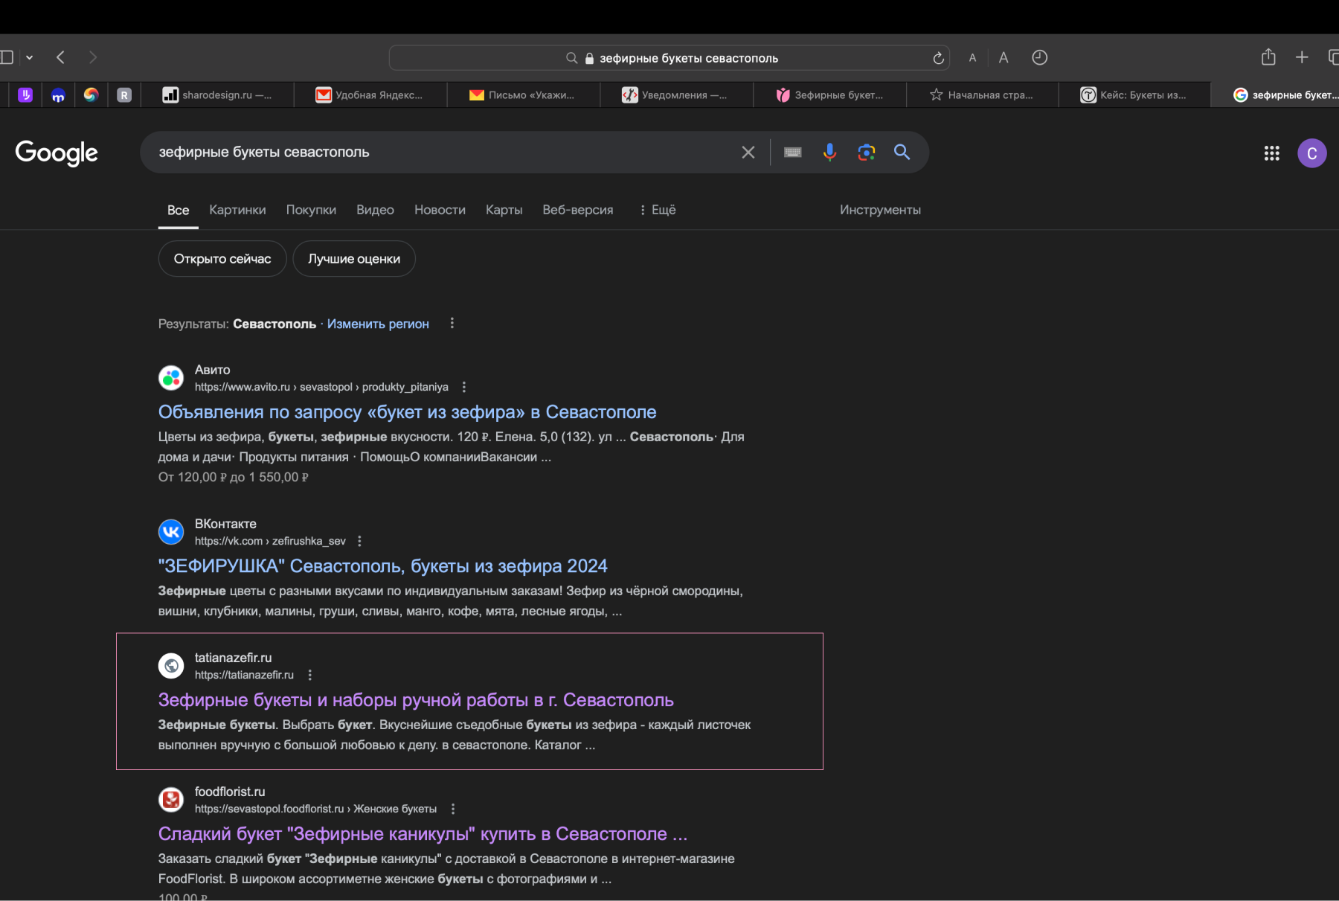This screenshot has height=901, width=1339.
Task: Click the Safari address bar
Action: (669, 58)
